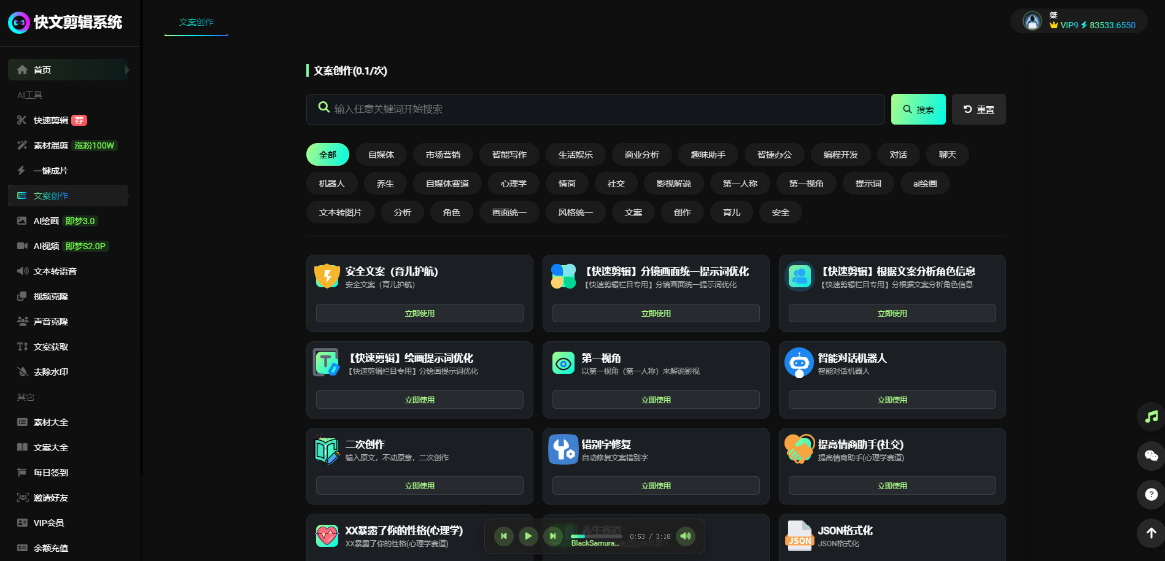The image size is (1165, 561).
Task: Focus the keyword search input field
Action: pyautogui.click(x=605, y=109)
